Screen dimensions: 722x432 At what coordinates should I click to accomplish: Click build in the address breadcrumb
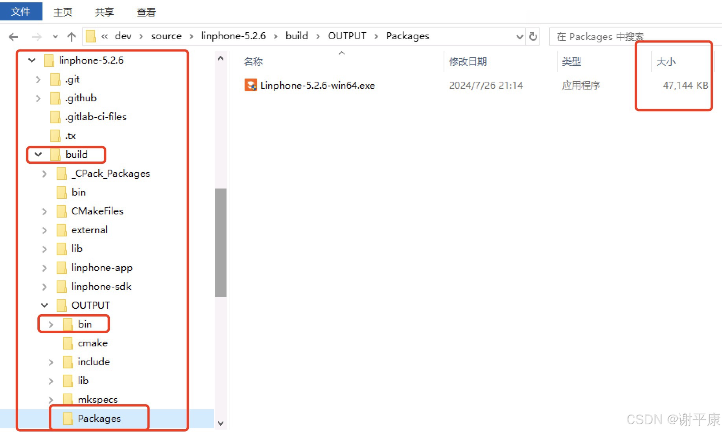pyautogui.click(x=297, y=36)
